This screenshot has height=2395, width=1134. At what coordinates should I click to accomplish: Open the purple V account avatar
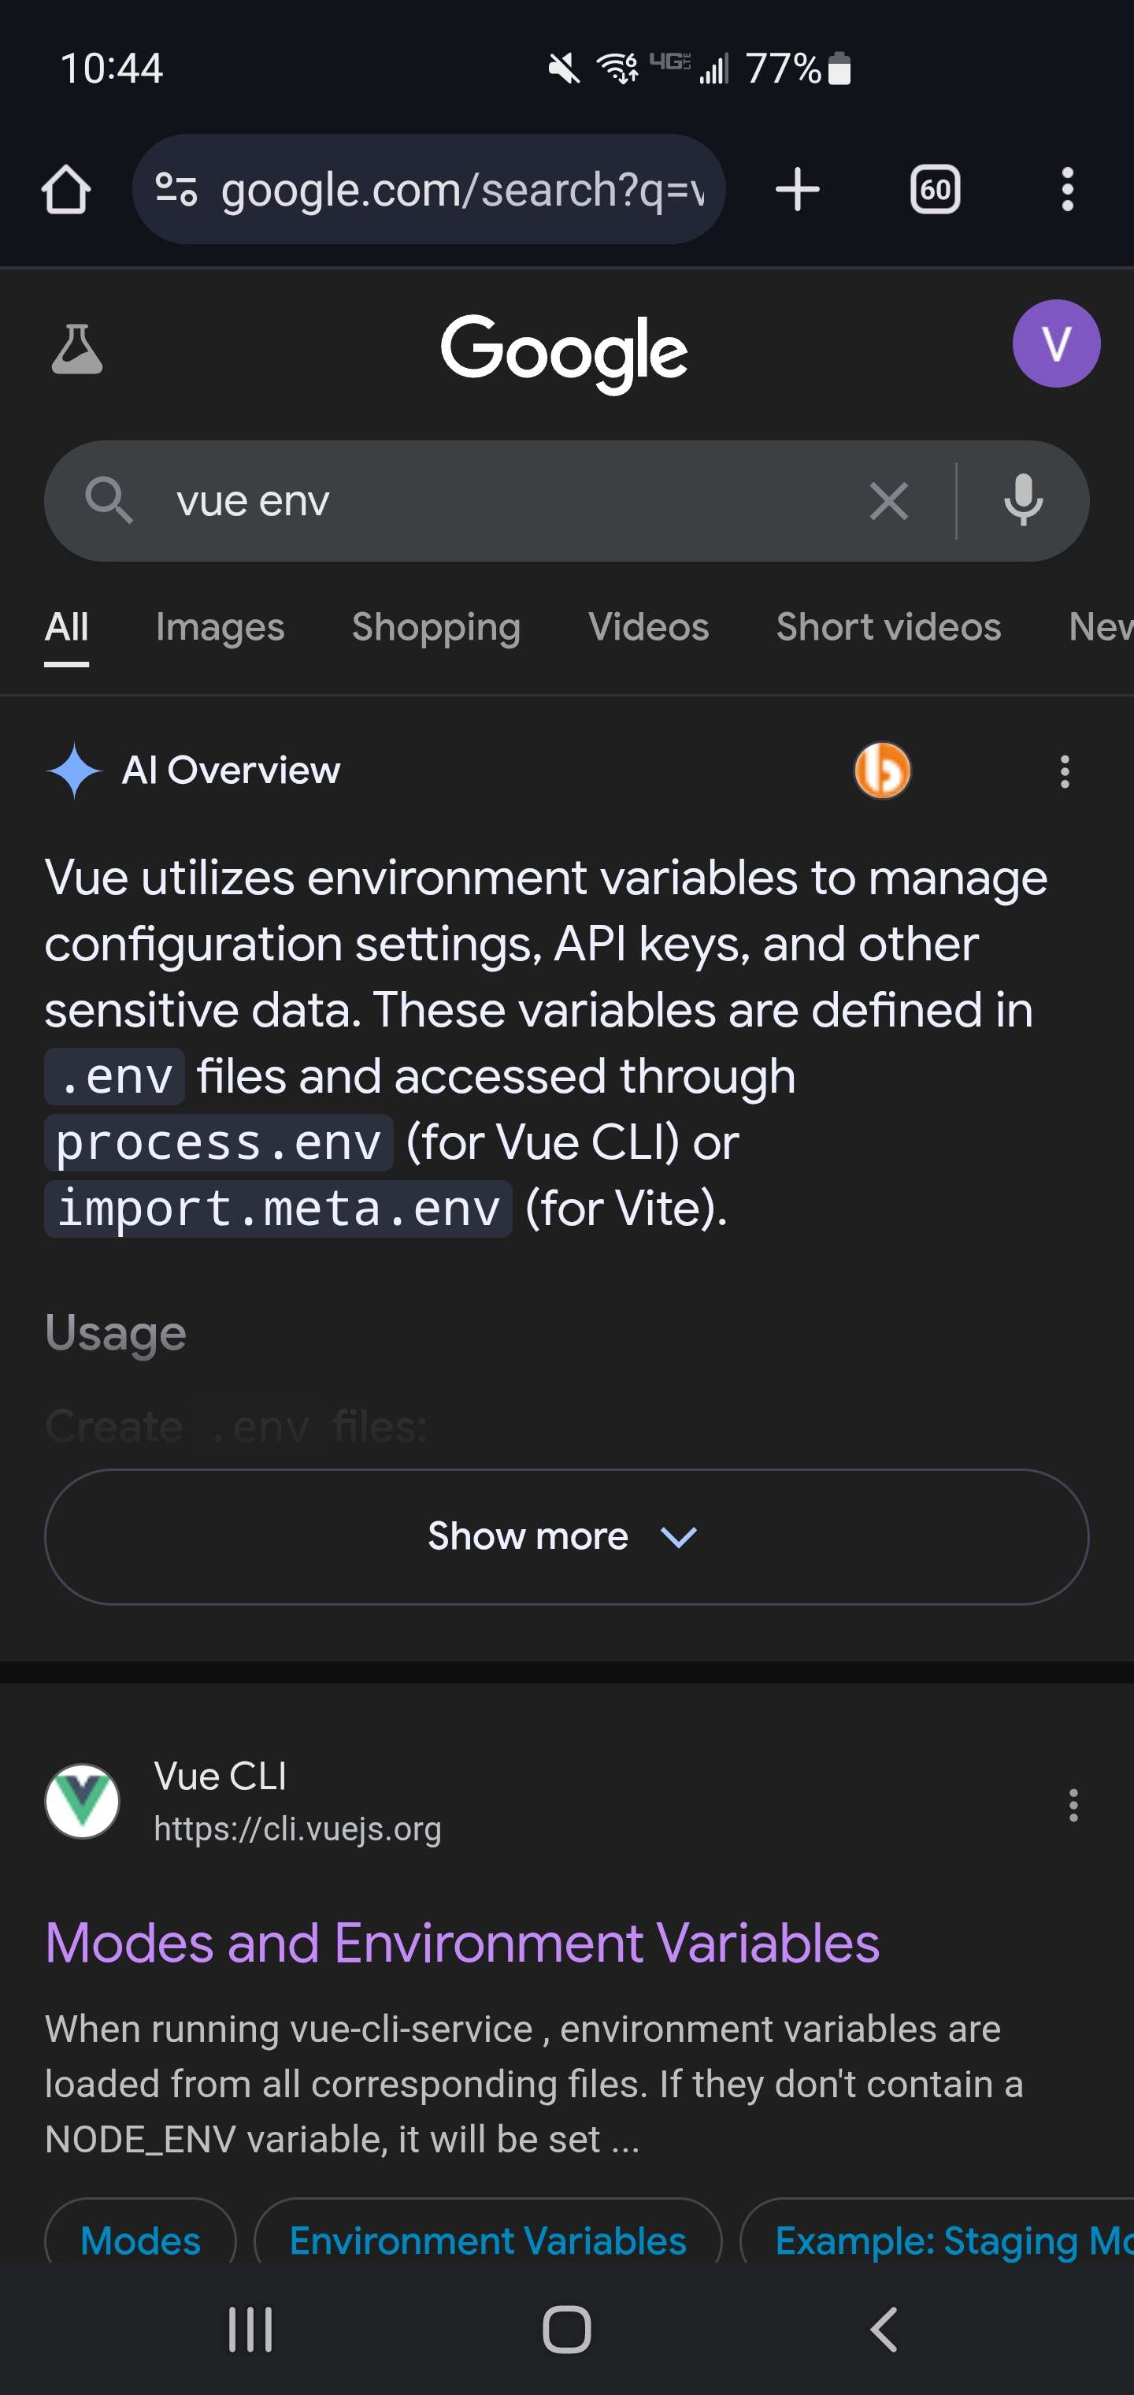pyautogui.click(x=1056, y=343)
